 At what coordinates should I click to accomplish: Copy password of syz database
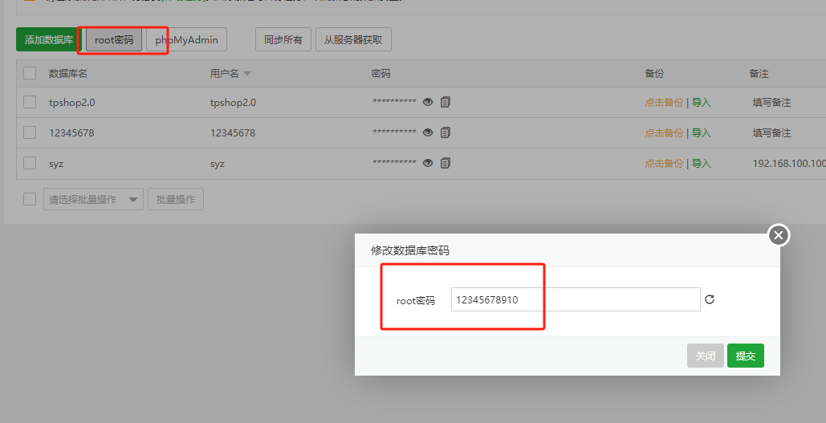[446, 163]
